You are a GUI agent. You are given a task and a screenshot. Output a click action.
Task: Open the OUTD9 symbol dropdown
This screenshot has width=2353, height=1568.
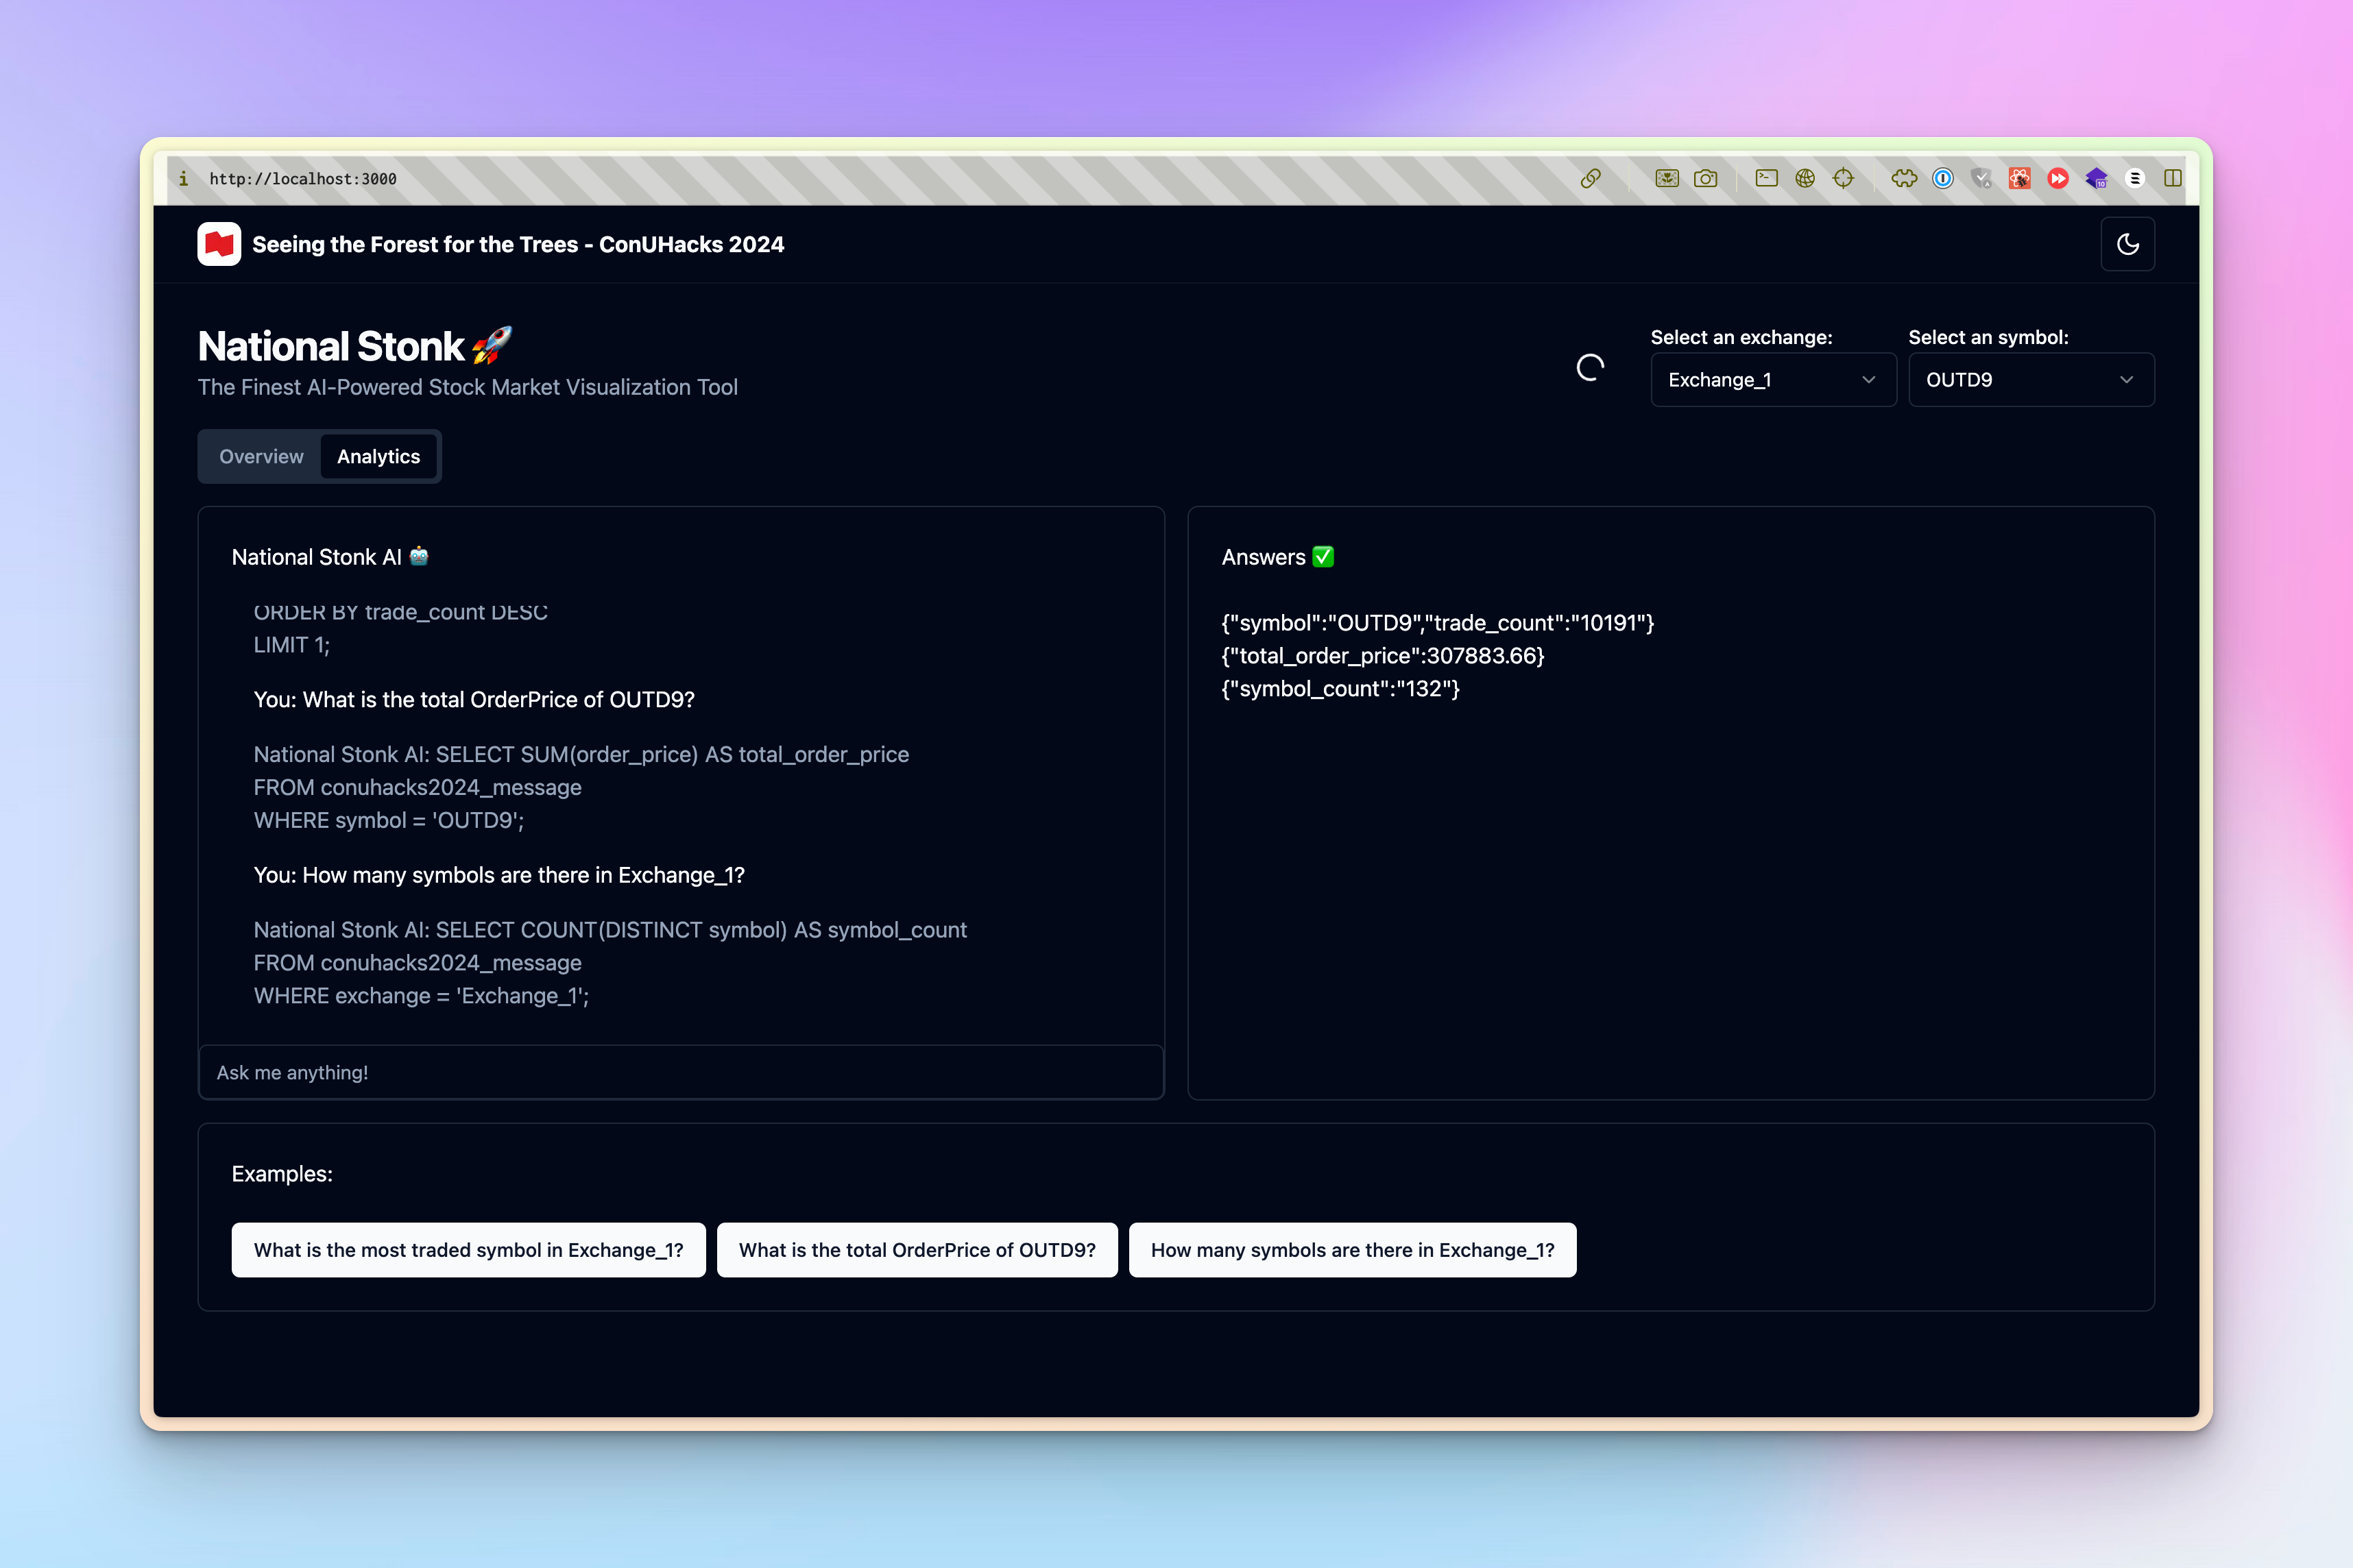tap(2030, 380)
